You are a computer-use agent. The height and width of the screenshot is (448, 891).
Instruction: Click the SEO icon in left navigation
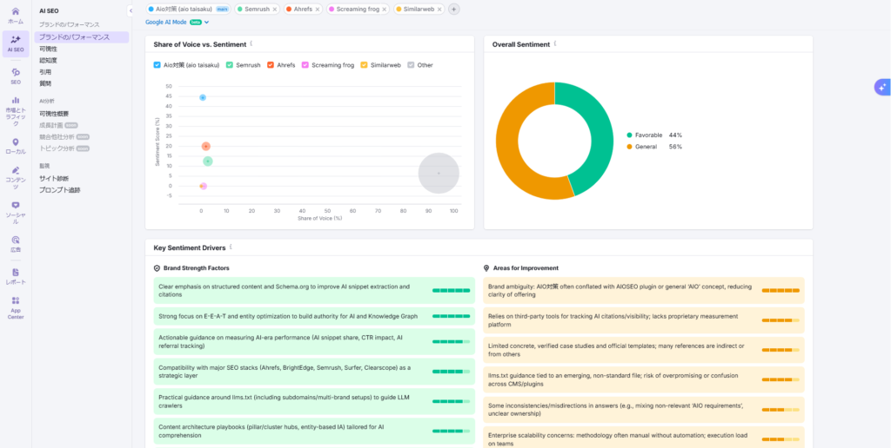pos(16,76)
